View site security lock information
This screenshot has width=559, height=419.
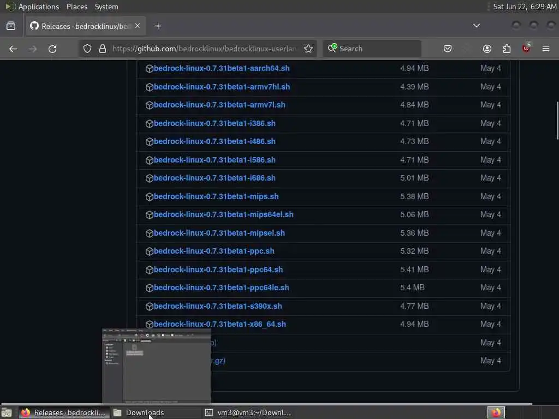pyautogui.click(x=103, y=49)
